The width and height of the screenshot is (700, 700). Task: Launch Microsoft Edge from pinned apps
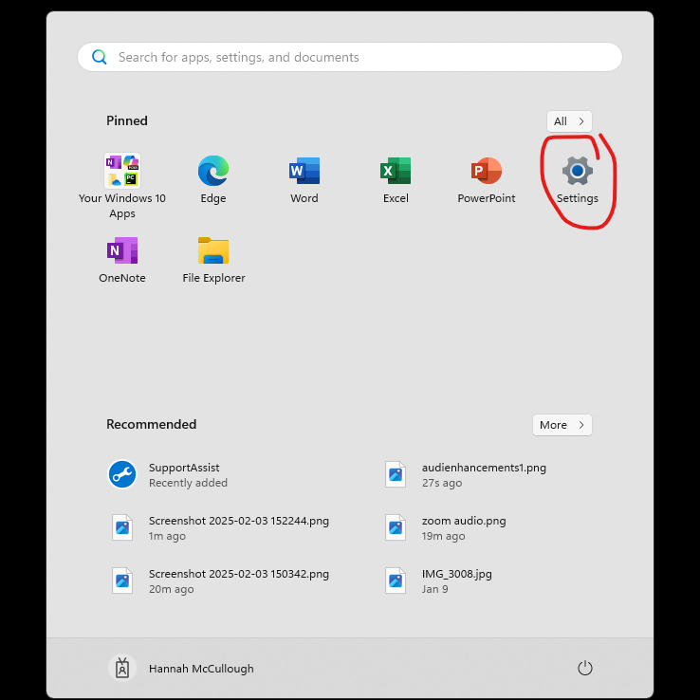coord(213,172)
